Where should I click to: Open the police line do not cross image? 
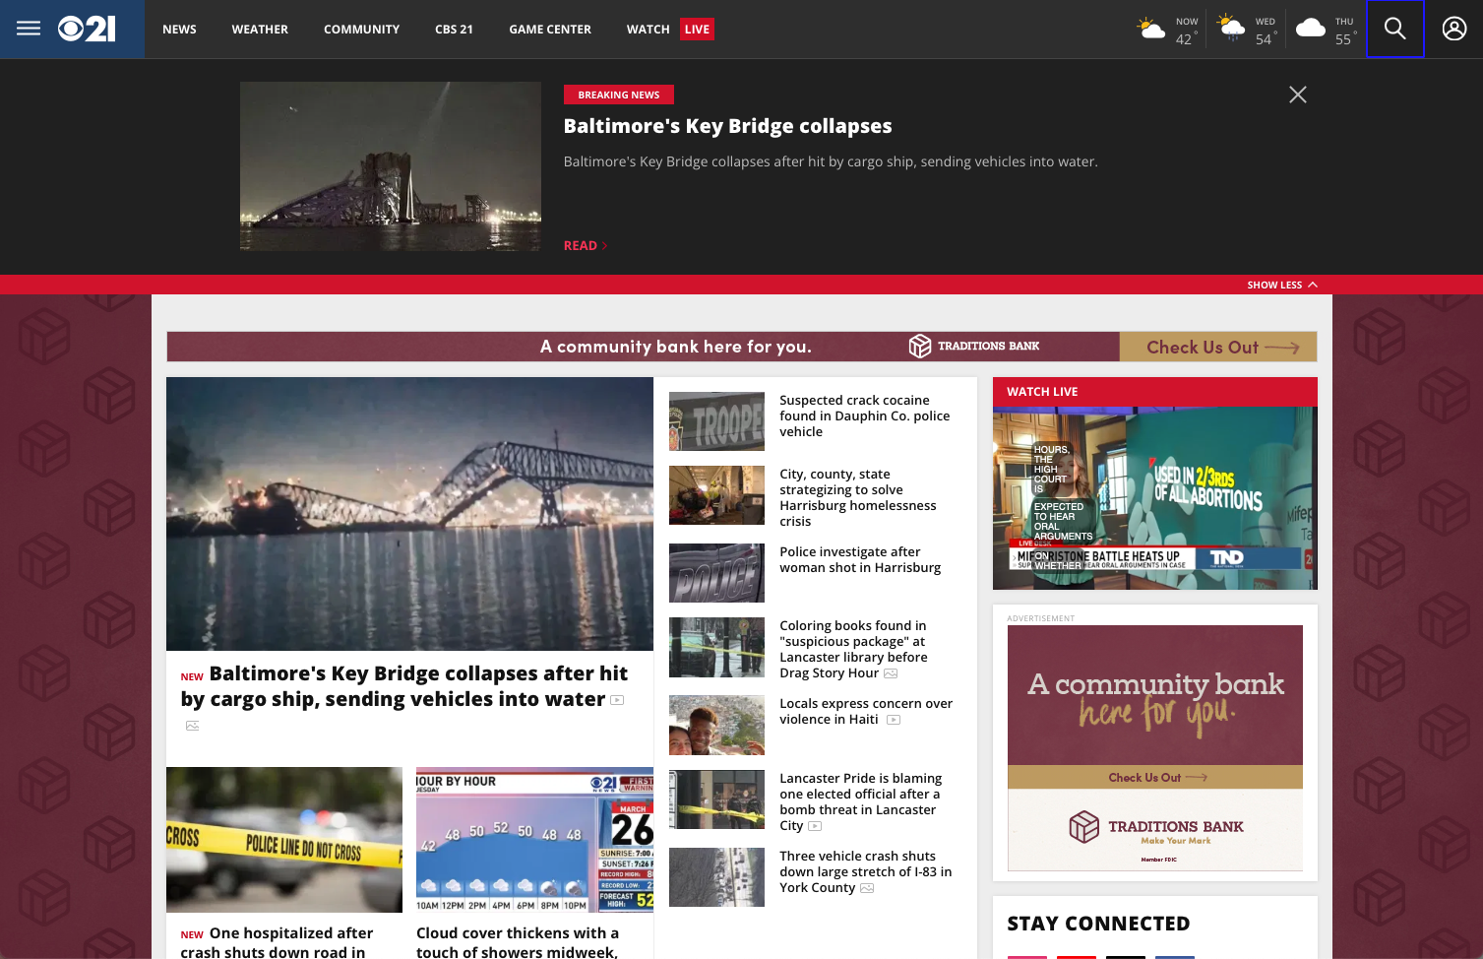(284, 840)
